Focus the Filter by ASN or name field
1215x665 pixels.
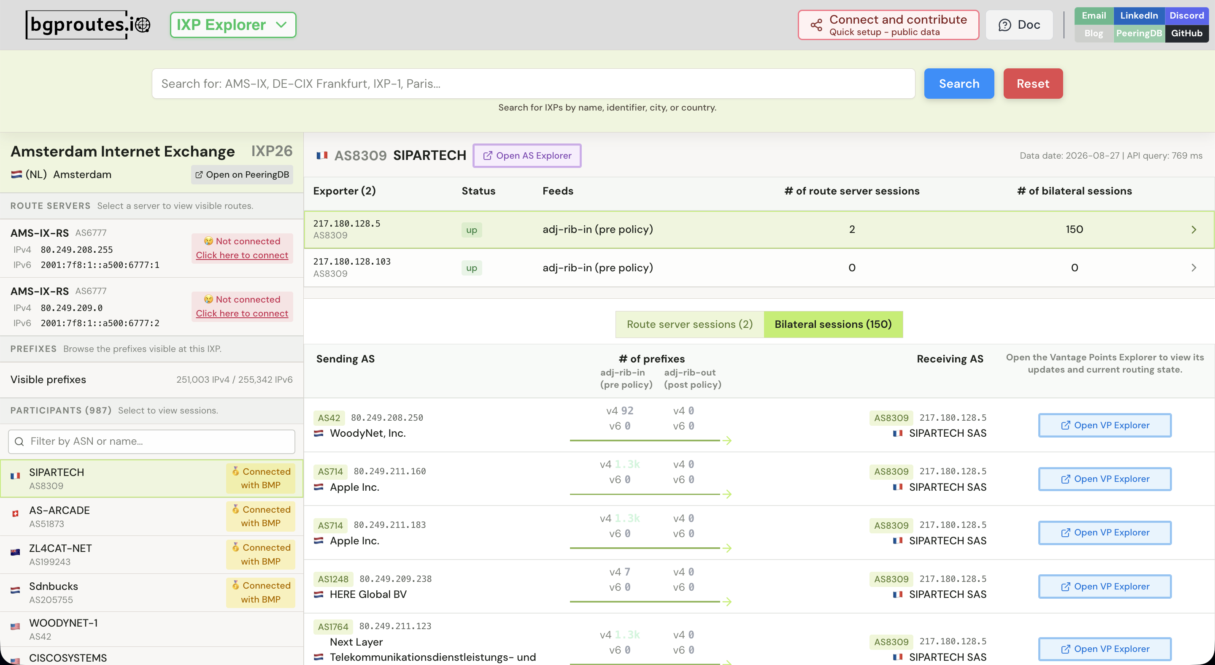[x=151, y=441]
